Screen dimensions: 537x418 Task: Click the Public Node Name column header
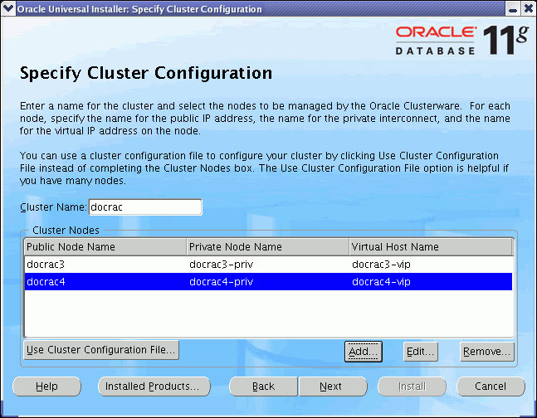105,247
